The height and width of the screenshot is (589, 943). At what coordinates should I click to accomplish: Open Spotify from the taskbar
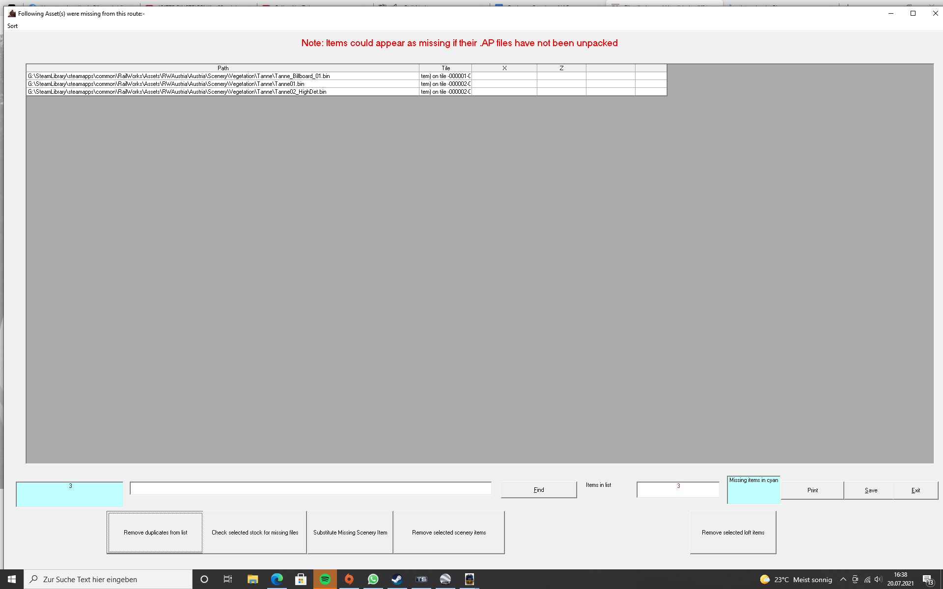tap(325, 579)
